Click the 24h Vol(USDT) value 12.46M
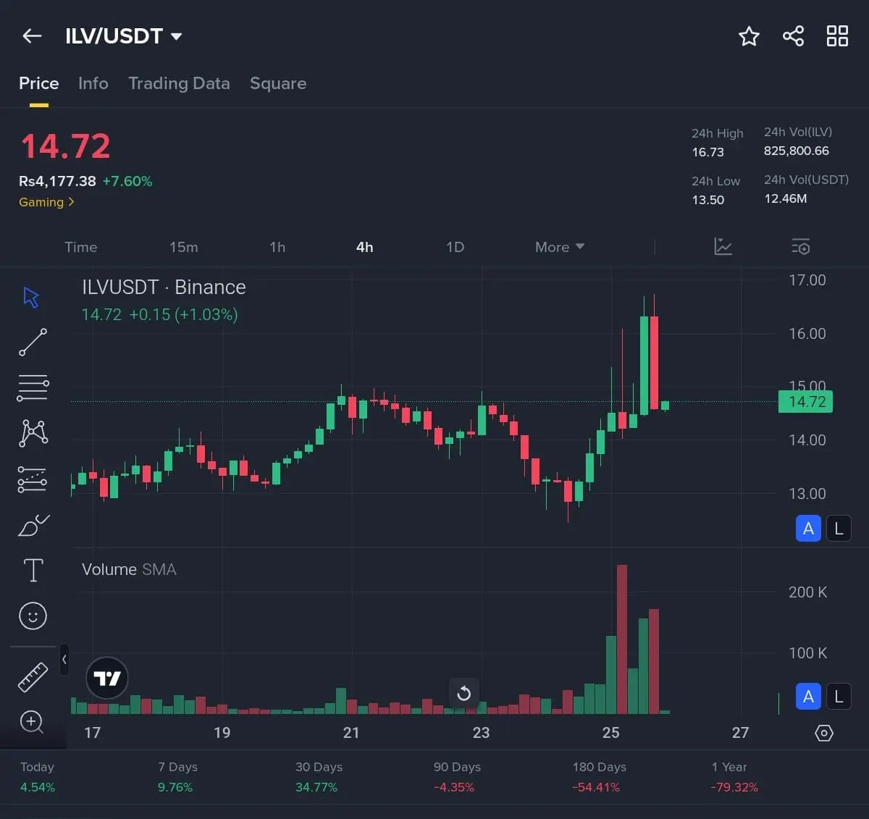869x819 pixels. (x=786, y=198)
